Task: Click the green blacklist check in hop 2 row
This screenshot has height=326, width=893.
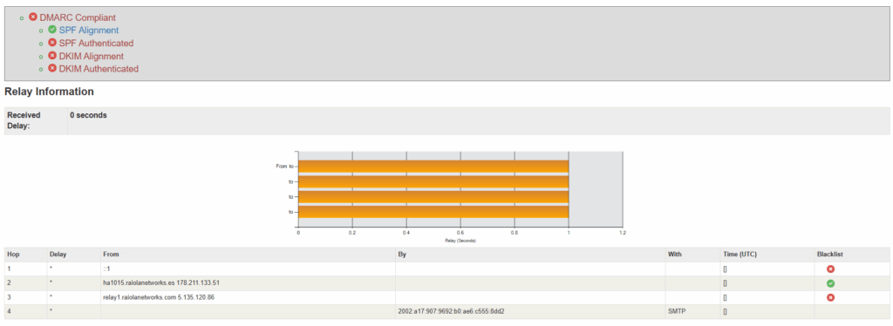Action: [x=830, y=283]
